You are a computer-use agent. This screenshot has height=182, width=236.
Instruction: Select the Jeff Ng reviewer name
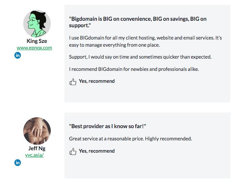click(x=37, y=148)
